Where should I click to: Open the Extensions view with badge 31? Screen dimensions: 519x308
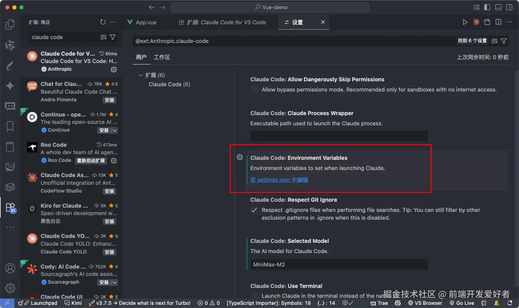pos(10,207)
